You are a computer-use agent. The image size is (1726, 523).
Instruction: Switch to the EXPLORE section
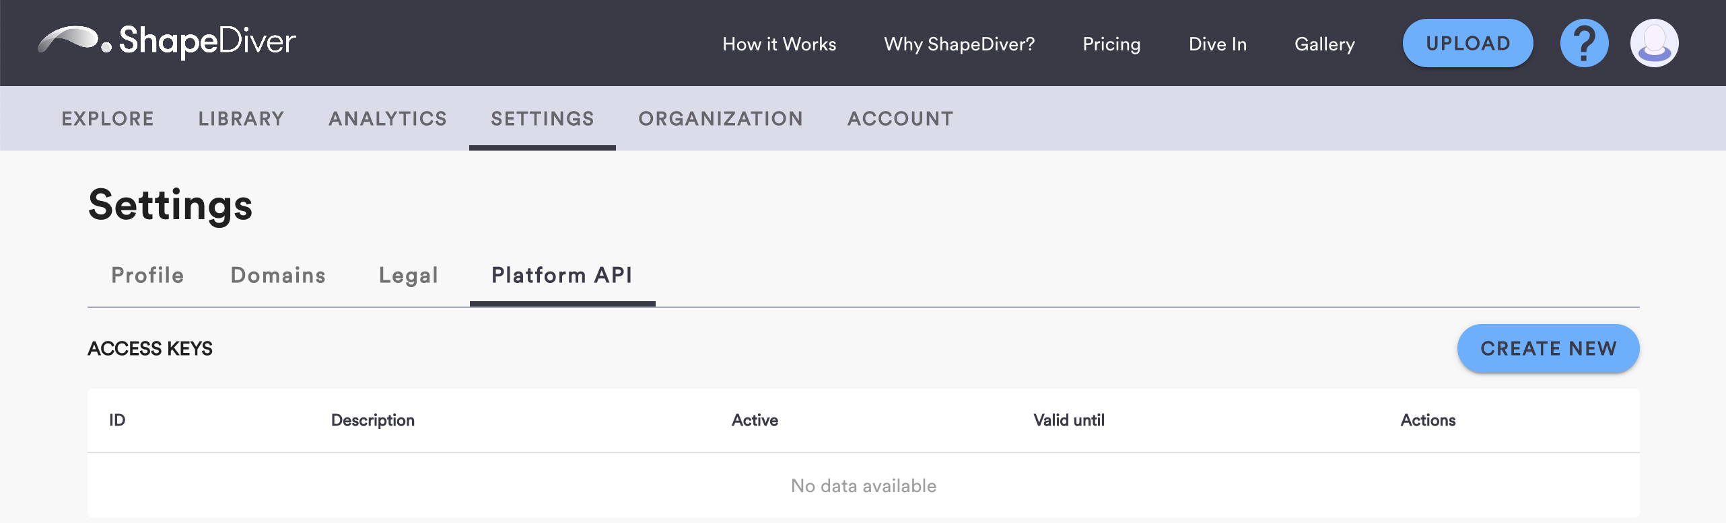(x=108, y=118)
